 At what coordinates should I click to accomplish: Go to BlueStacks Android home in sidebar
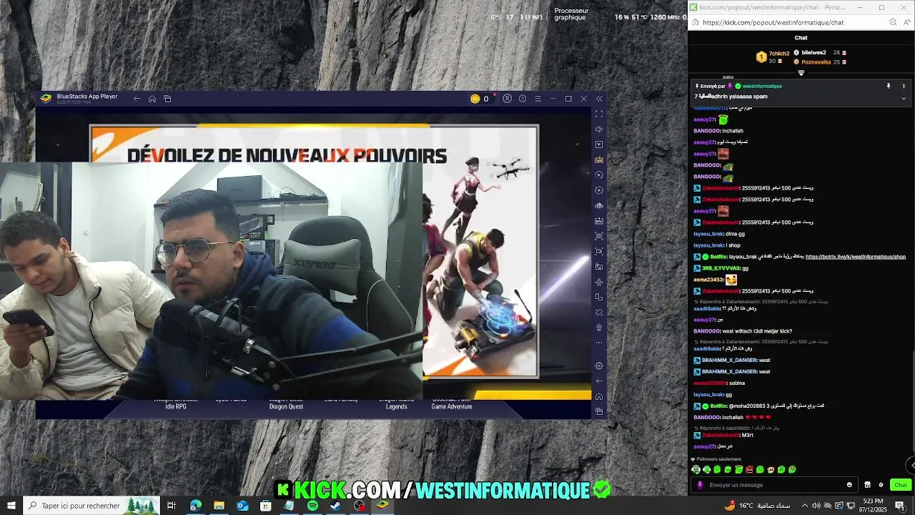coord(599,396)
